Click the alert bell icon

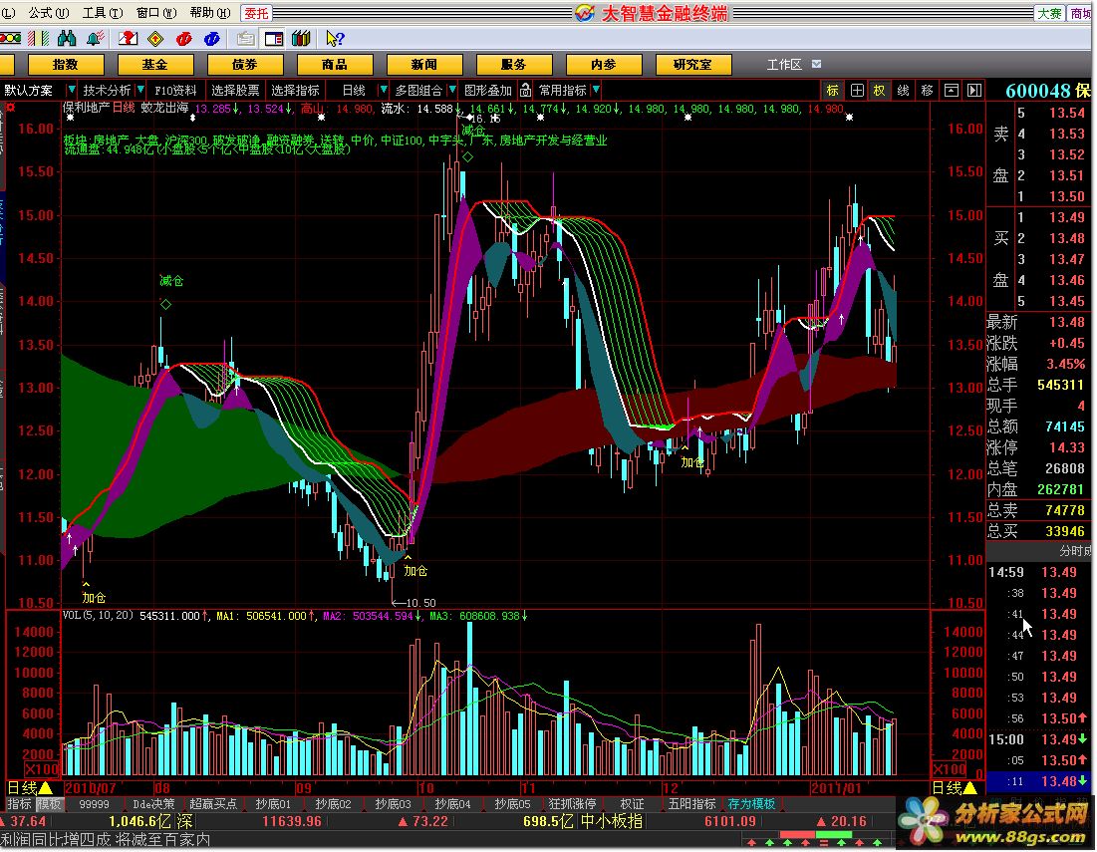coord(96,38)
